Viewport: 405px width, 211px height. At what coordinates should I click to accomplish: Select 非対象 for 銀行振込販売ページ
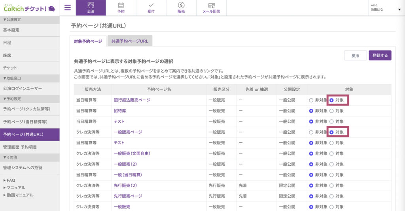tap(311, 100)
